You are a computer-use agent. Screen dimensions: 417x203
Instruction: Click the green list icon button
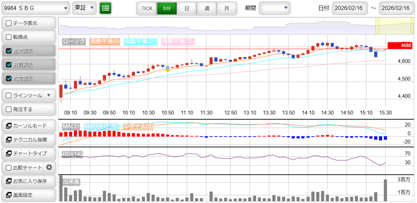[x=105, y=8]
